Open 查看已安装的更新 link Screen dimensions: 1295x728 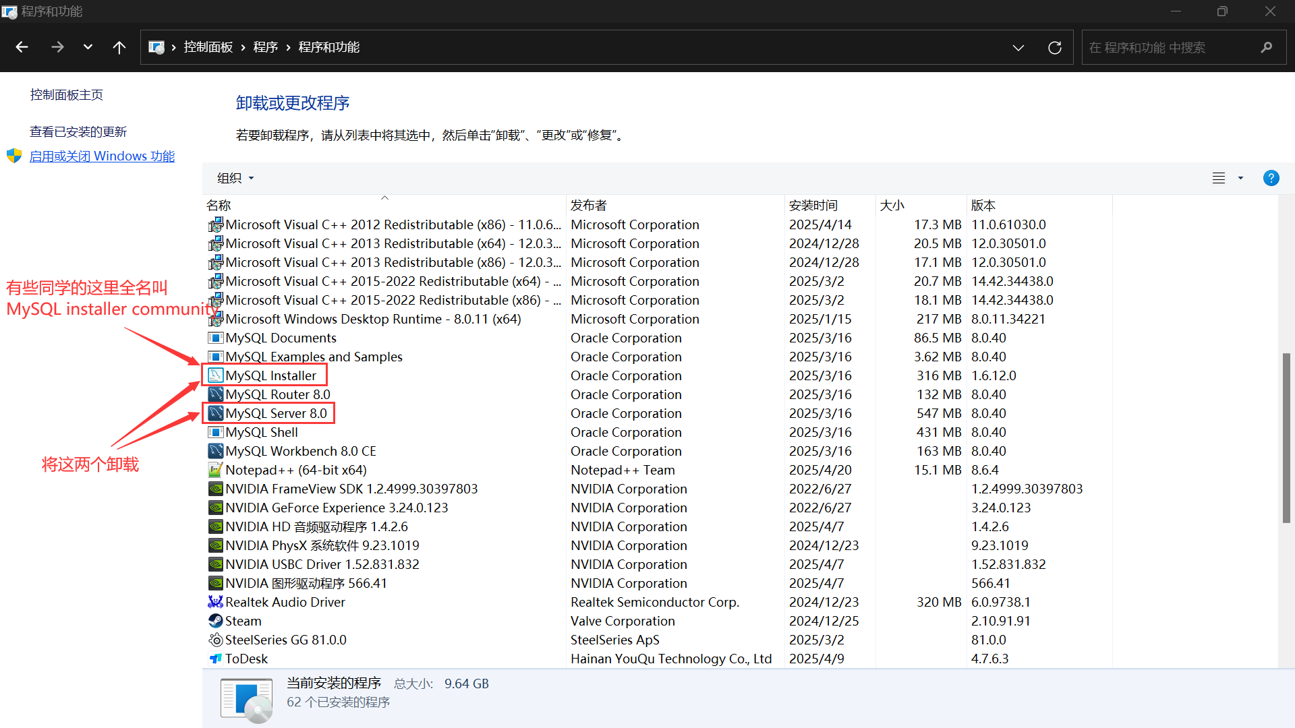pyautogui.click(x=78, y=131)
